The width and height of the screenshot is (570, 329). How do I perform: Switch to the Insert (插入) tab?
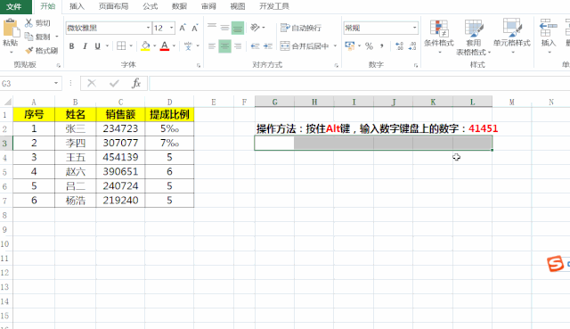(77, 6)
